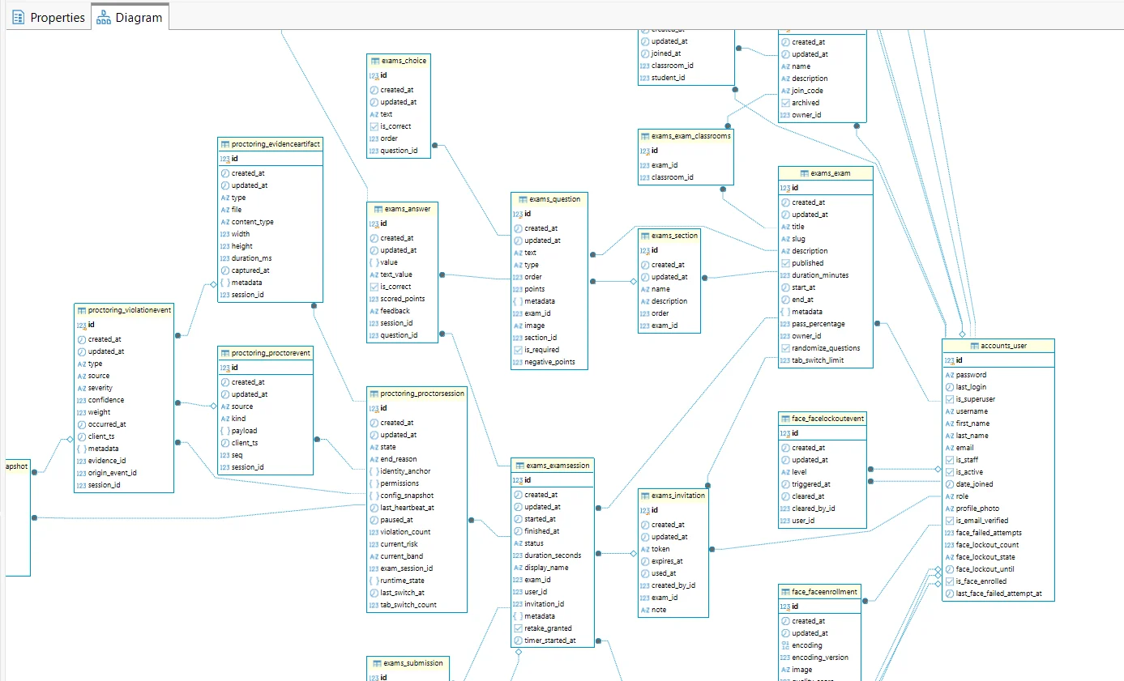This screenshot has height=681, width=1124.
Task: Click the exams_invitation table header icon
Action: [645, 496]
